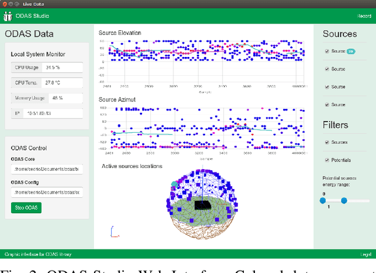The image size is (376, 273).
Task: Click the ODAS Config path field
Action: tap(47, 191)
